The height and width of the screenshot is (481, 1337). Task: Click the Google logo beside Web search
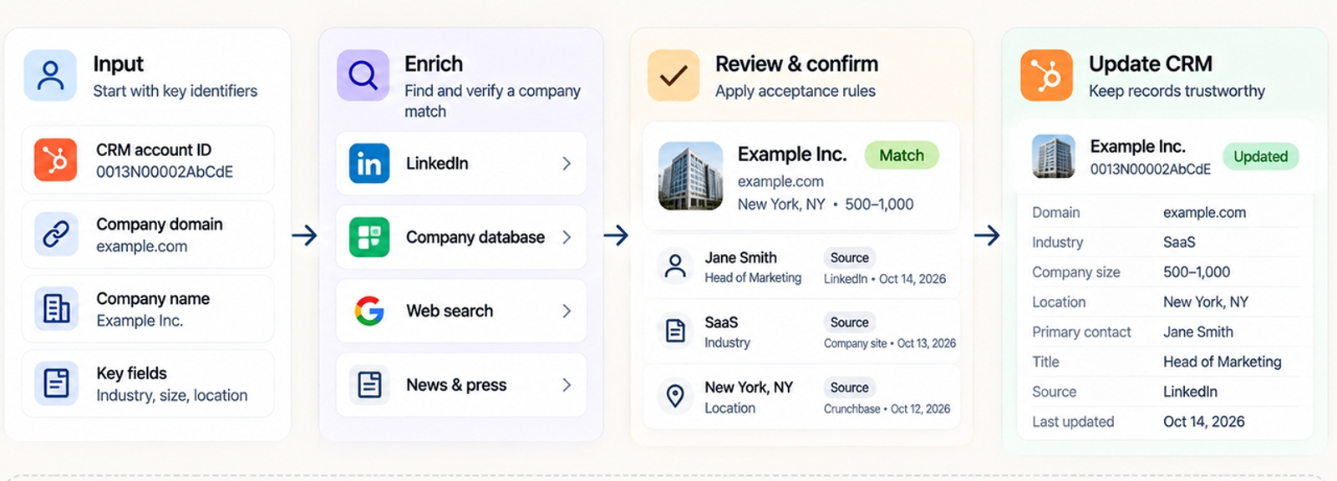click(369, 311)
